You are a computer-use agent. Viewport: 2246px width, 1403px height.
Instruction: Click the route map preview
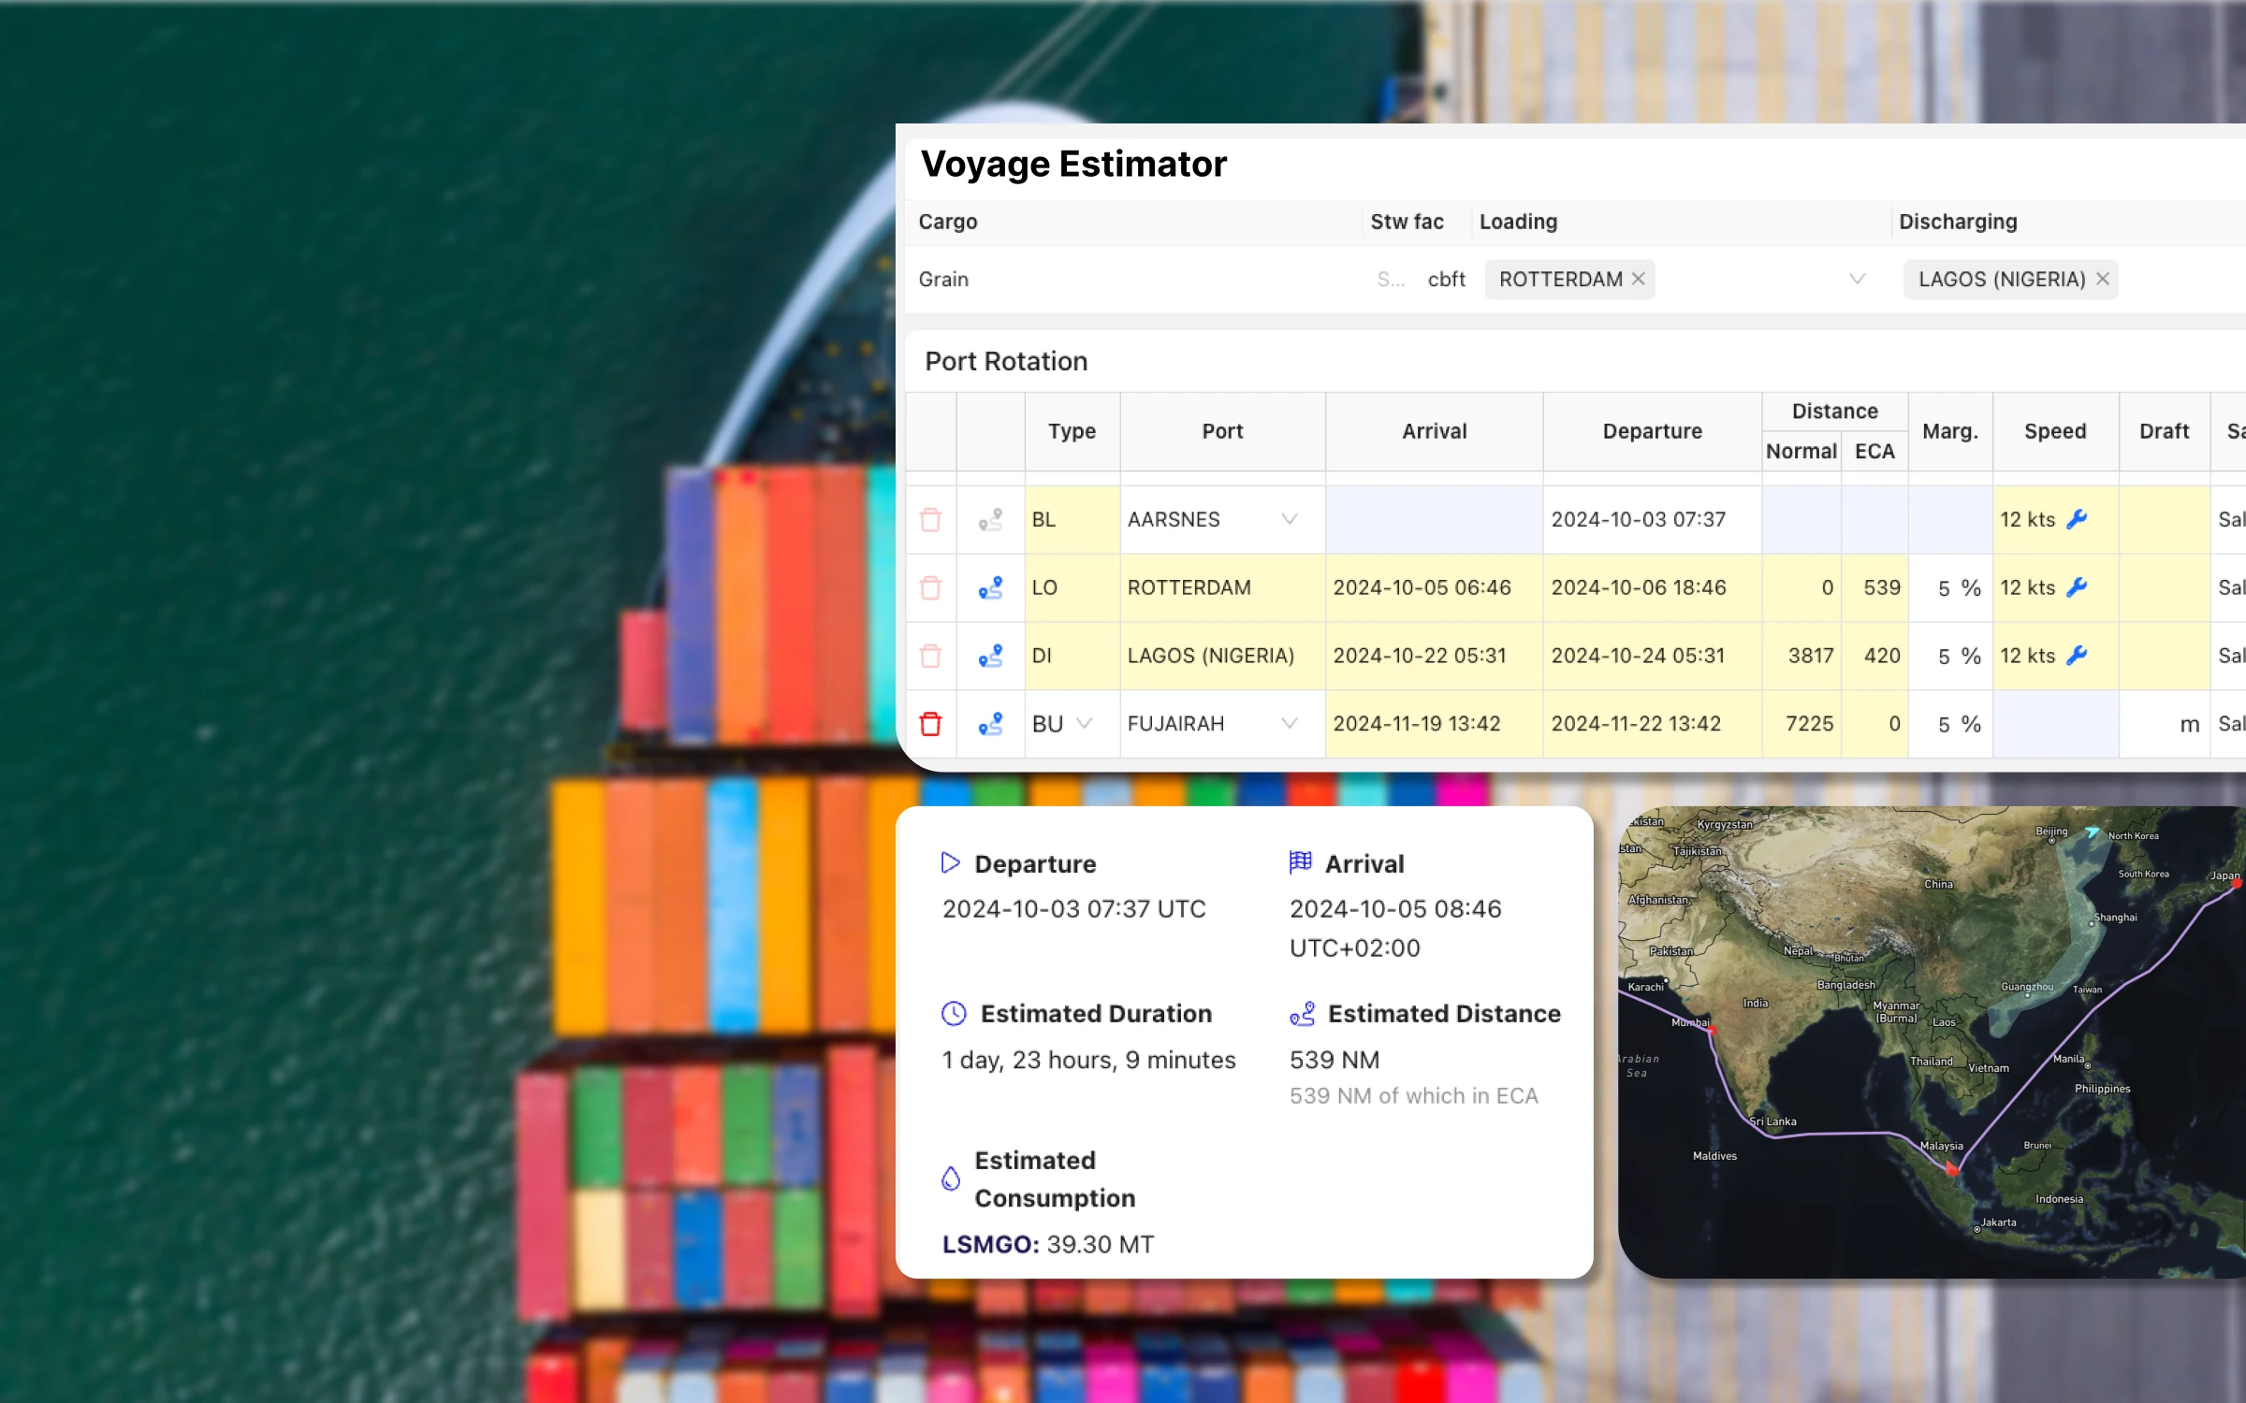click(1932, 1042)
